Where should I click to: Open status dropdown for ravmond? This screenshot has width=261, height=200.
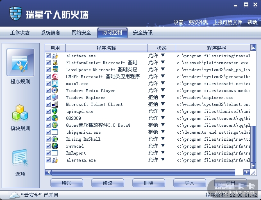coord(163,146)
